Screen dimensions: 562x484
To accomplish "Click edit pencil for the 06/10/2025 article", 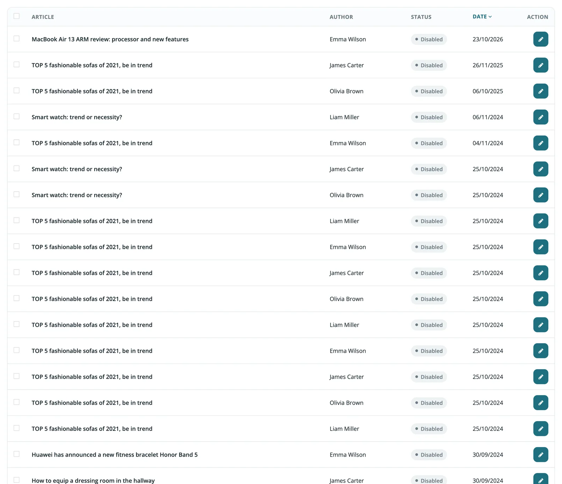I will tap(541, 91).
